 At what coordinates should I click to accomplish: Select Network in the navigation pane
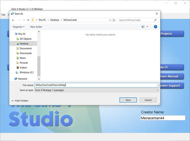click(x=23, y=79)
